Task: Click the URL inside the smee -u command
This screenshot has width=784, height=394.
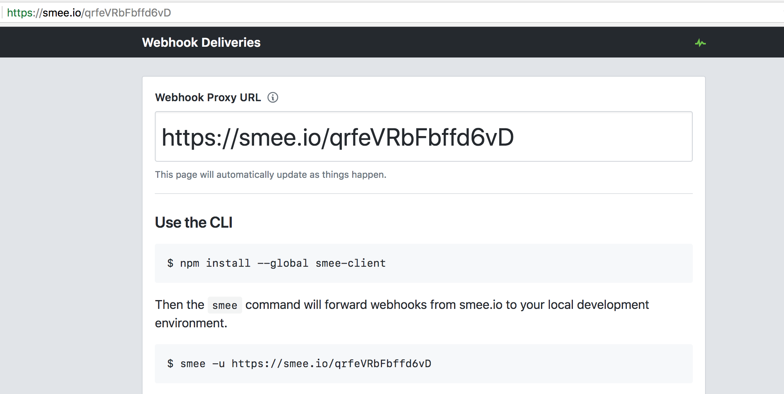Action: coord(331,364)
